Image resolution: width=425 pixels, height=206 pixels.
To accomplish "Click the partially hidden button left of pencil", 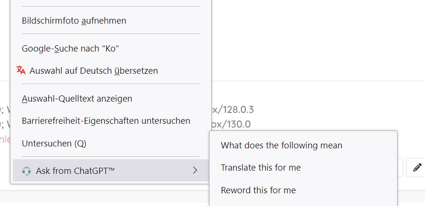I will tap(400, 167).
